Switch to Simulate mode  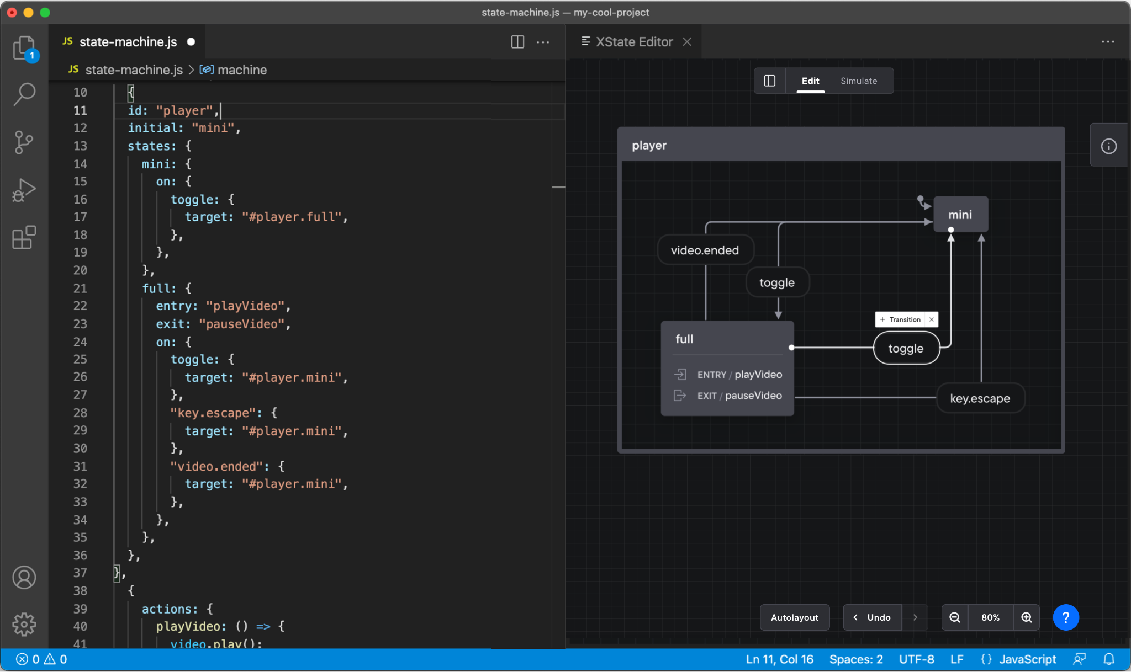(x=858, y=81)
